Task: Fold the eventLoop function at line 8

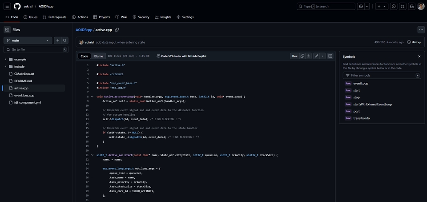Action: pos(92,97)
